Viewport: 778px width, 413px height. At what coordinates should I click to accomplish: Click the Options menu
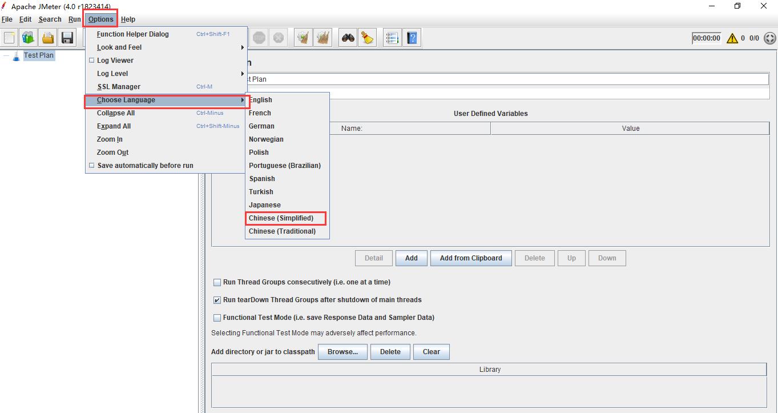(x=101, y=19)
